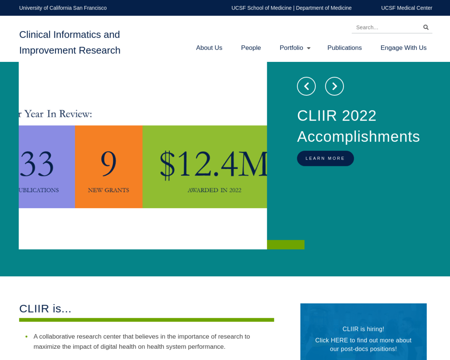Open the Portfolio menu item
450x360 pixels.
(291, 48)
